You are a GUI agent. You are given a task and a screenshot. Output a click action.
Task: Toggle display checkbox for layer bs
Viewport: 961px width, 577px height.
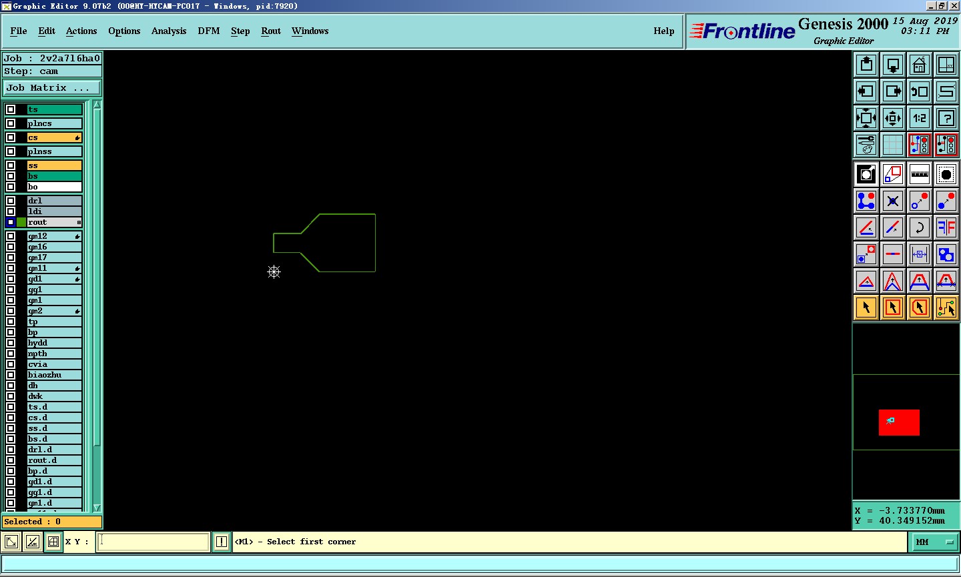click(x=11, y=176)
